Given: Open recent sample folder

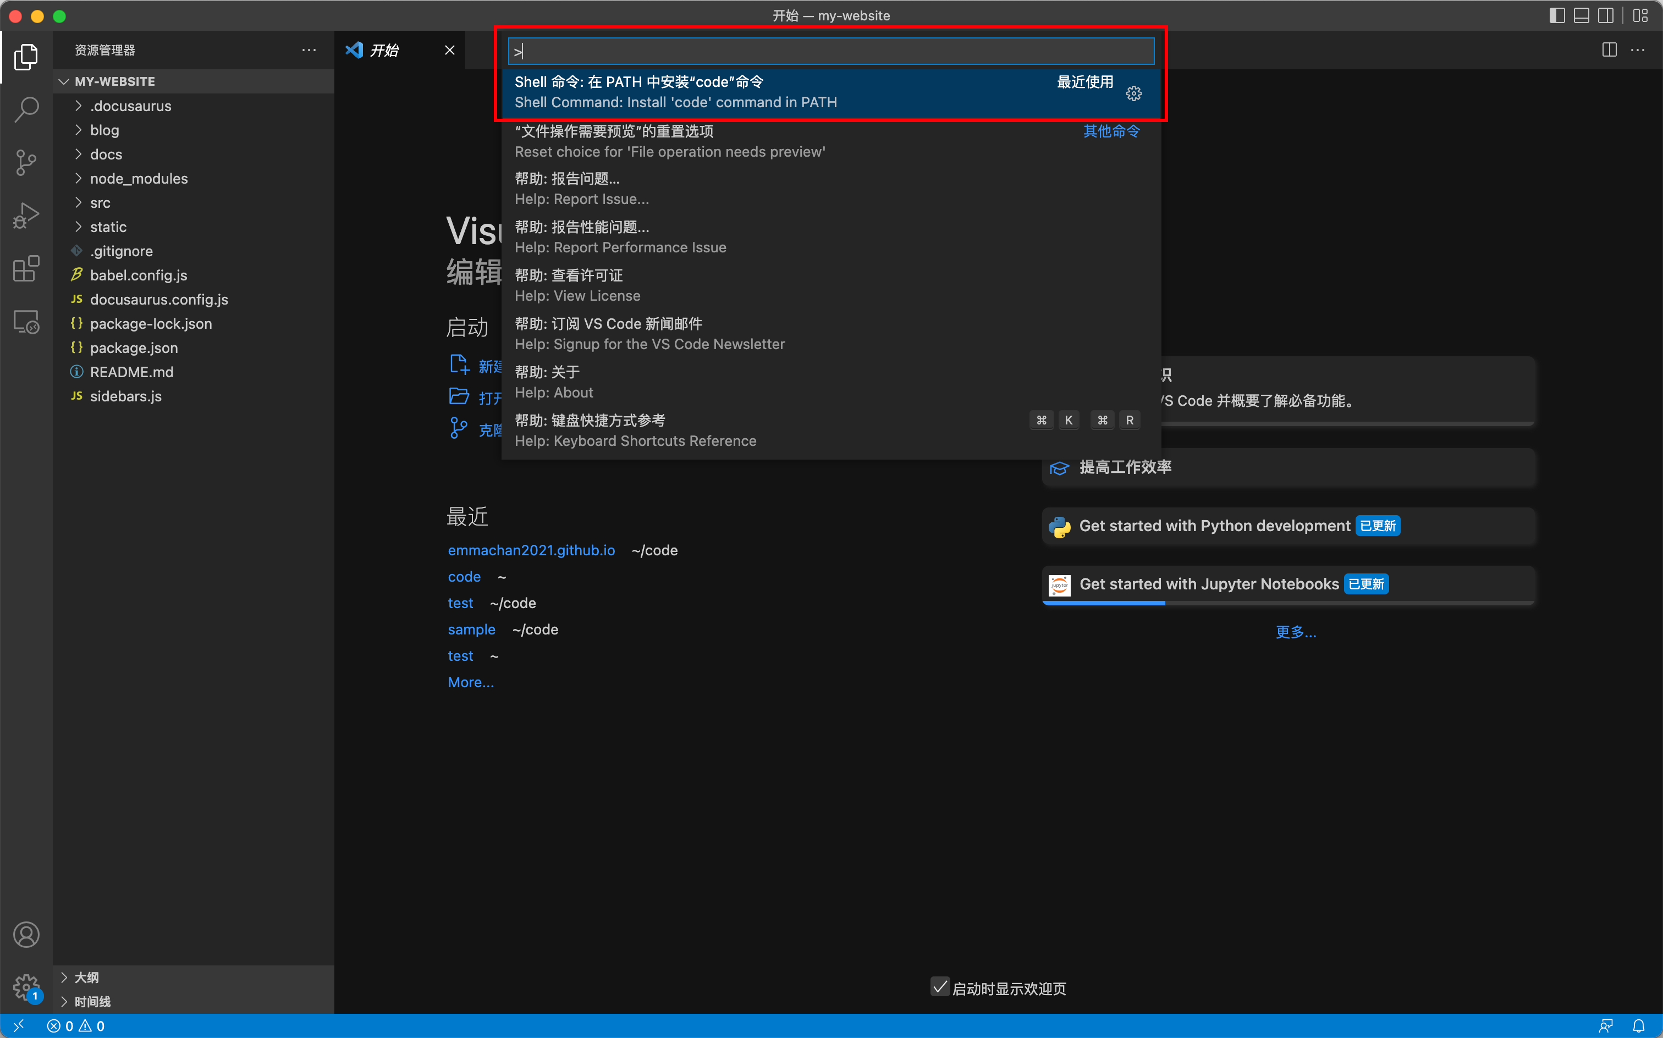Looking at the screenshot, I should coord(471,630).
